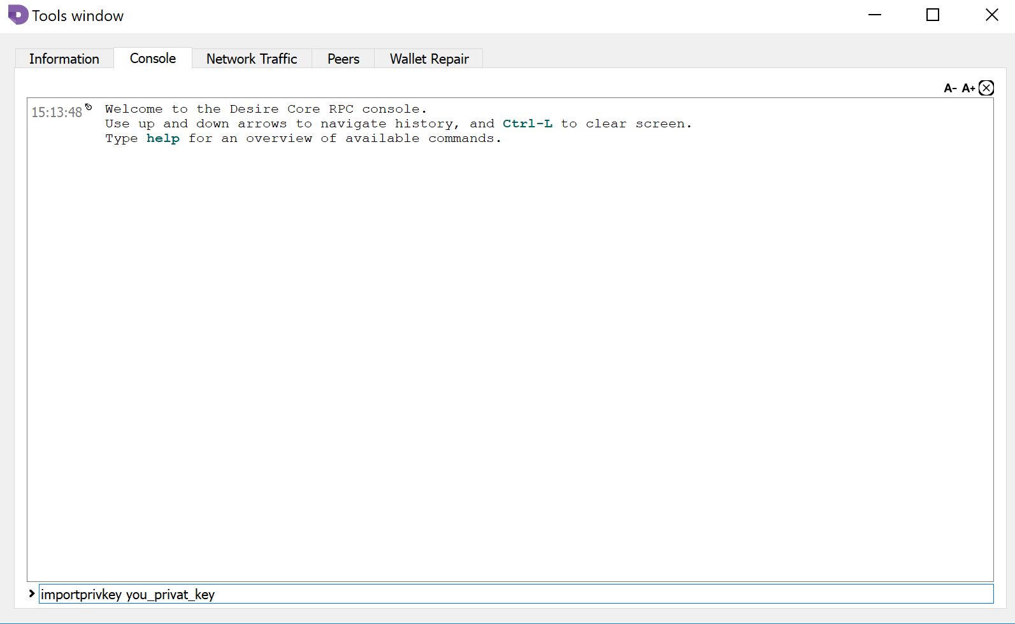Select the Console tab
Viewport: 1015px width, 624px height.
[x=153, y=58]
